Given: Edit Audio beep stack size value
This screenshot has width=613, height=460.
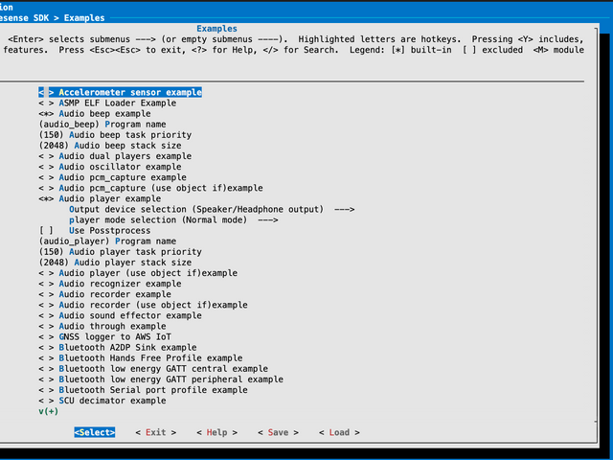Looking at the screenshot, I should point(110,146).
